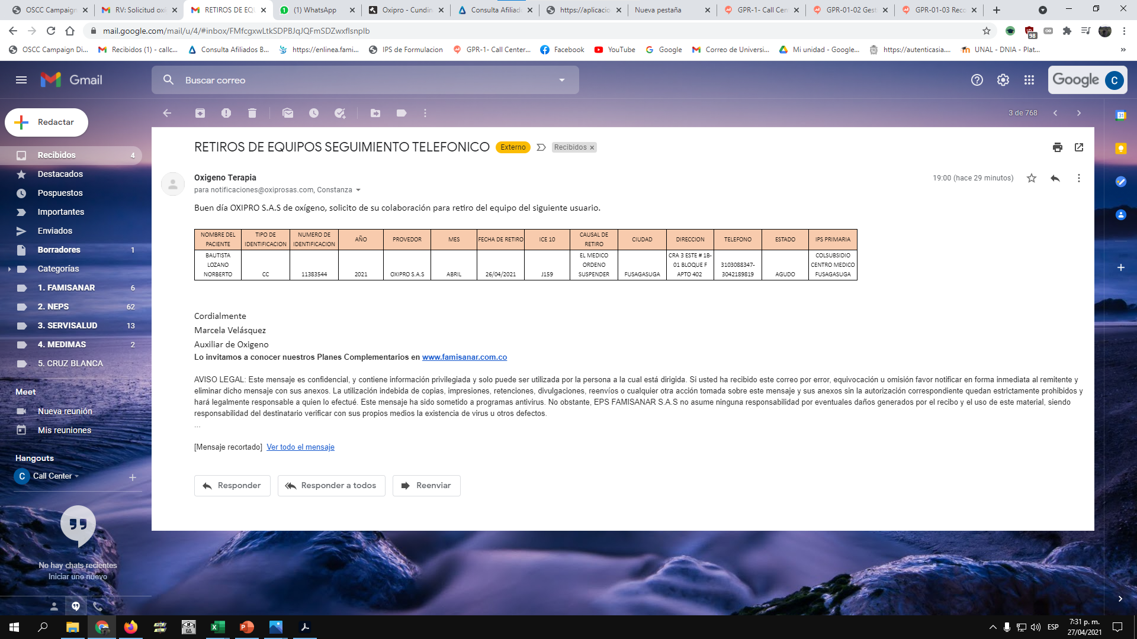
Task: Open Gmail support help icon
Action: click(x=977, y=80)
